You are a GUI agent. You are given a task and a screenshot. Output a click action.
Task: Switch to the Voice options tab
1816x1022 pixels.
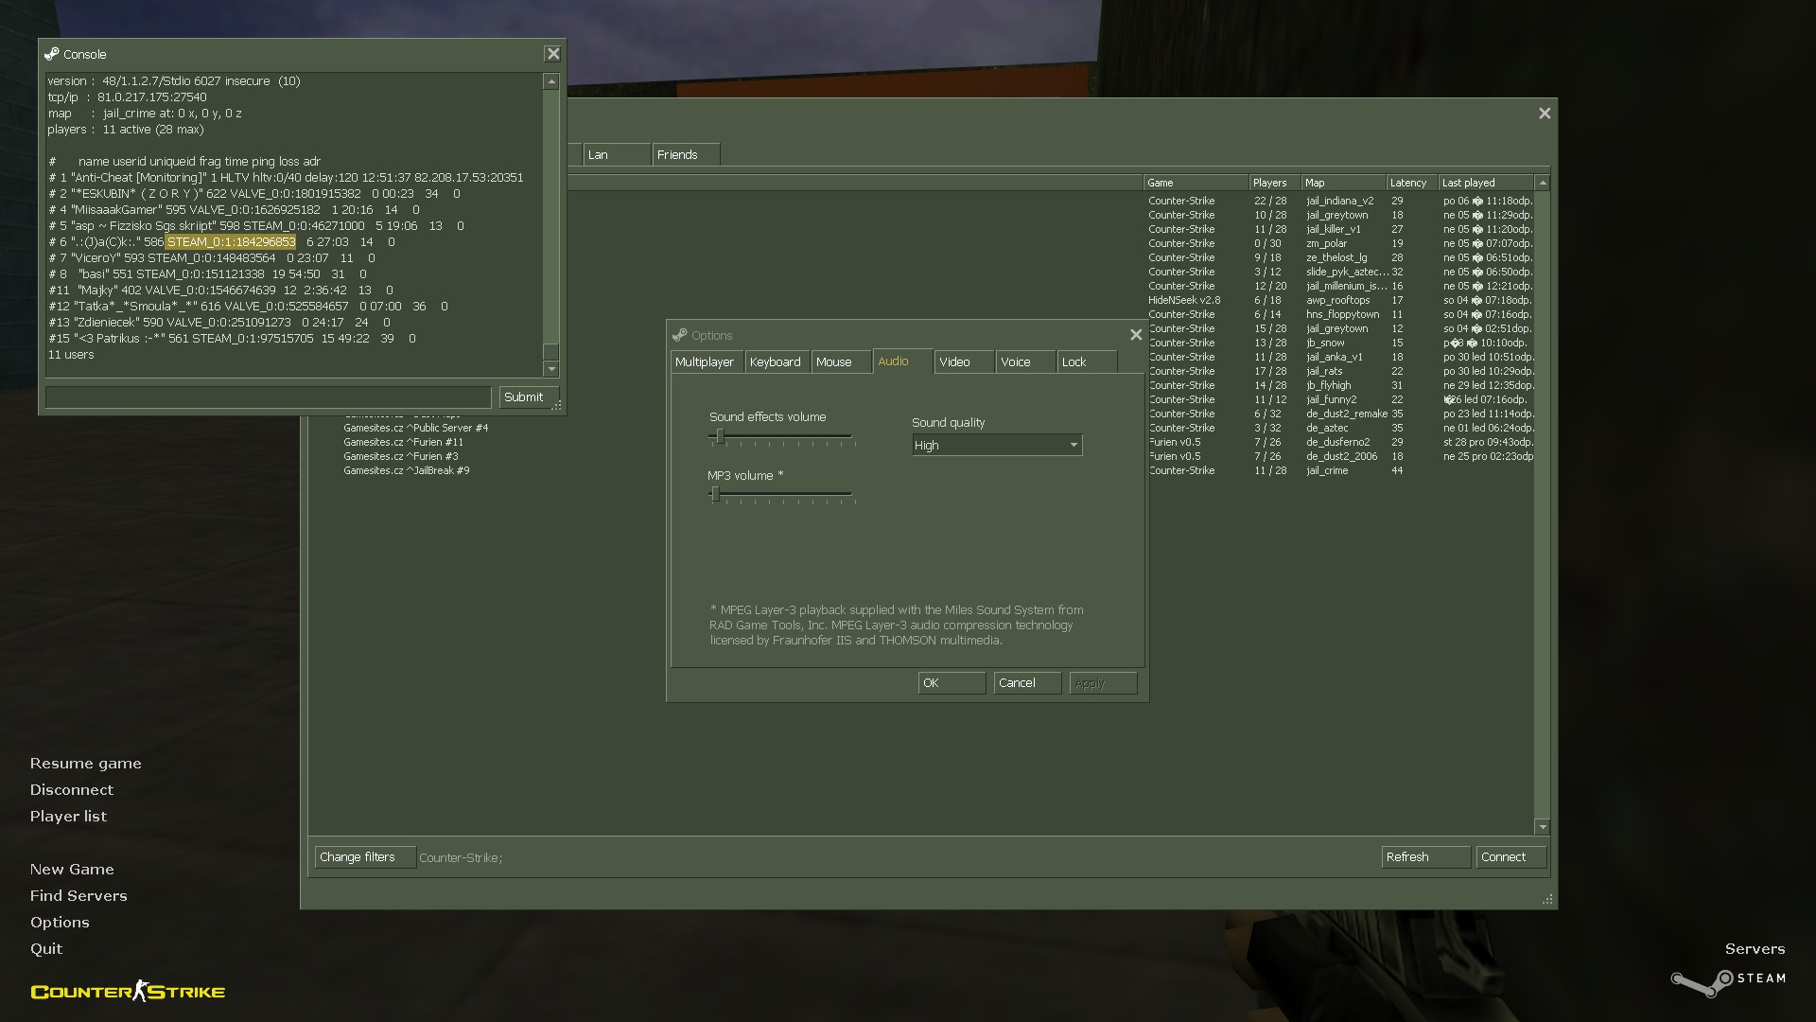point(1023,361)
